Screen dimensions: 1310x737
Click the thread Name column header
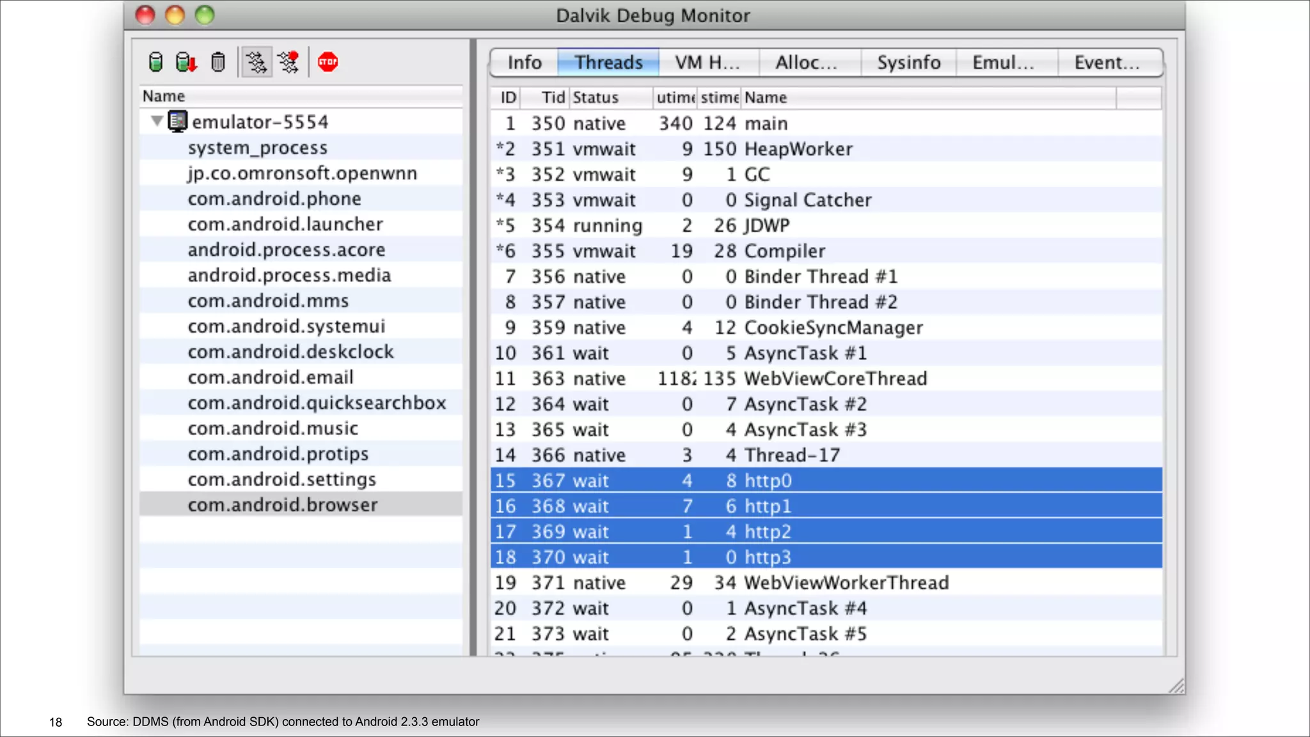coord(929,97)
